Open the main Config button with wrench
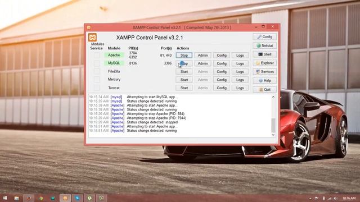This screenshot has width=360, height=202. click(x=265, y=36)
